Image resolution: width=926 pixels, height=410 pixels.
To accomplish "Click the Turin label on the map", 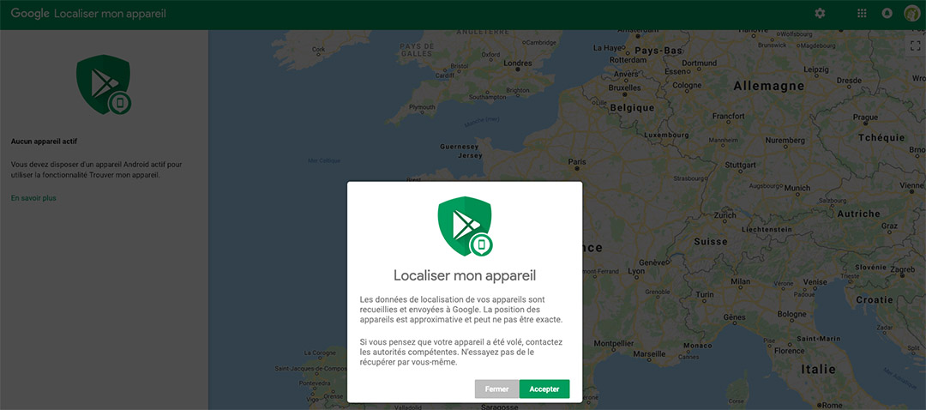I will [705, 294].
